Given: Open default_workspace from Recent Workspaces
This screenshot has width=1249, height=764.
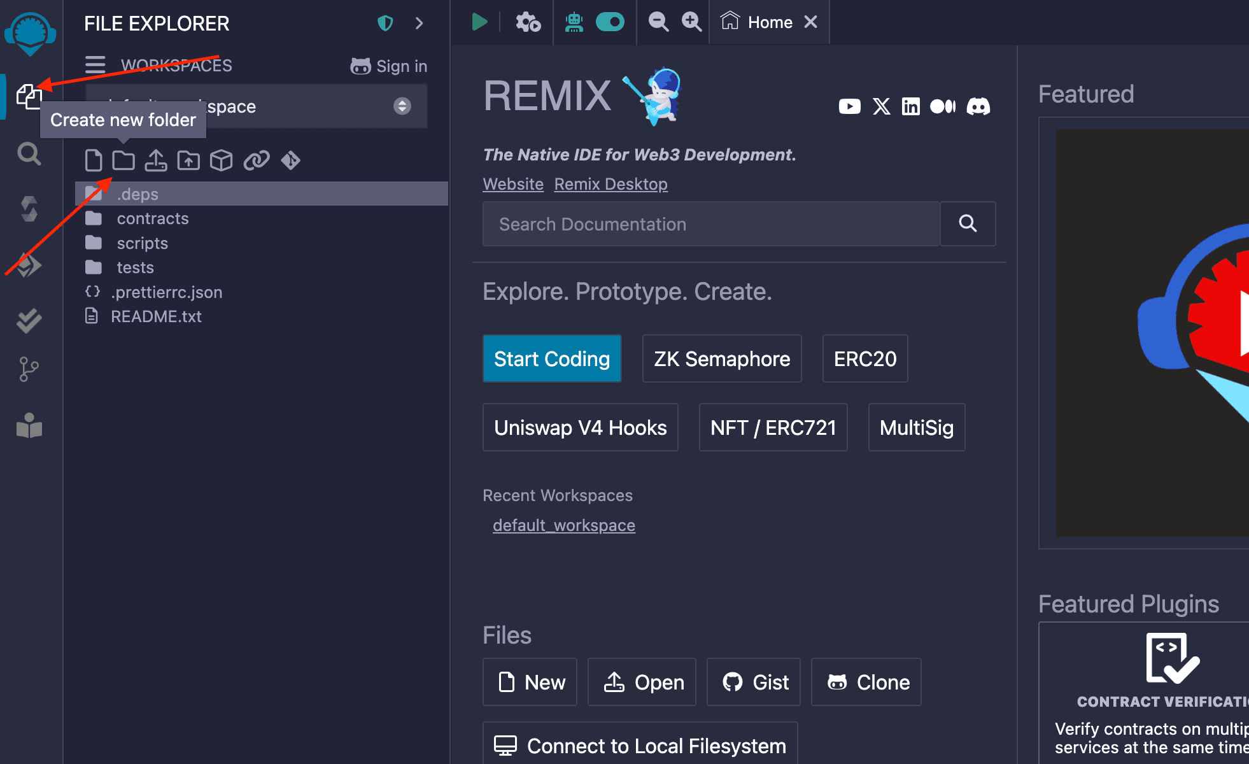Looking at the screenshot, I should [x=564, y=525].
